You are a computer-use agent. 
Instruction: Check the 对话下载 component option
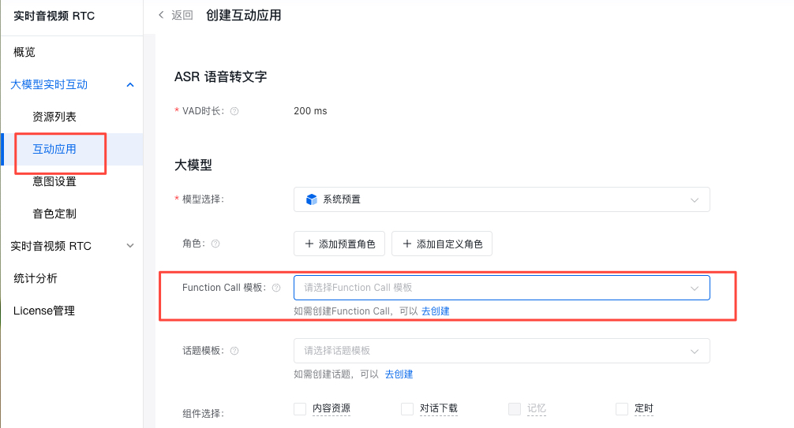click(407, 409)
